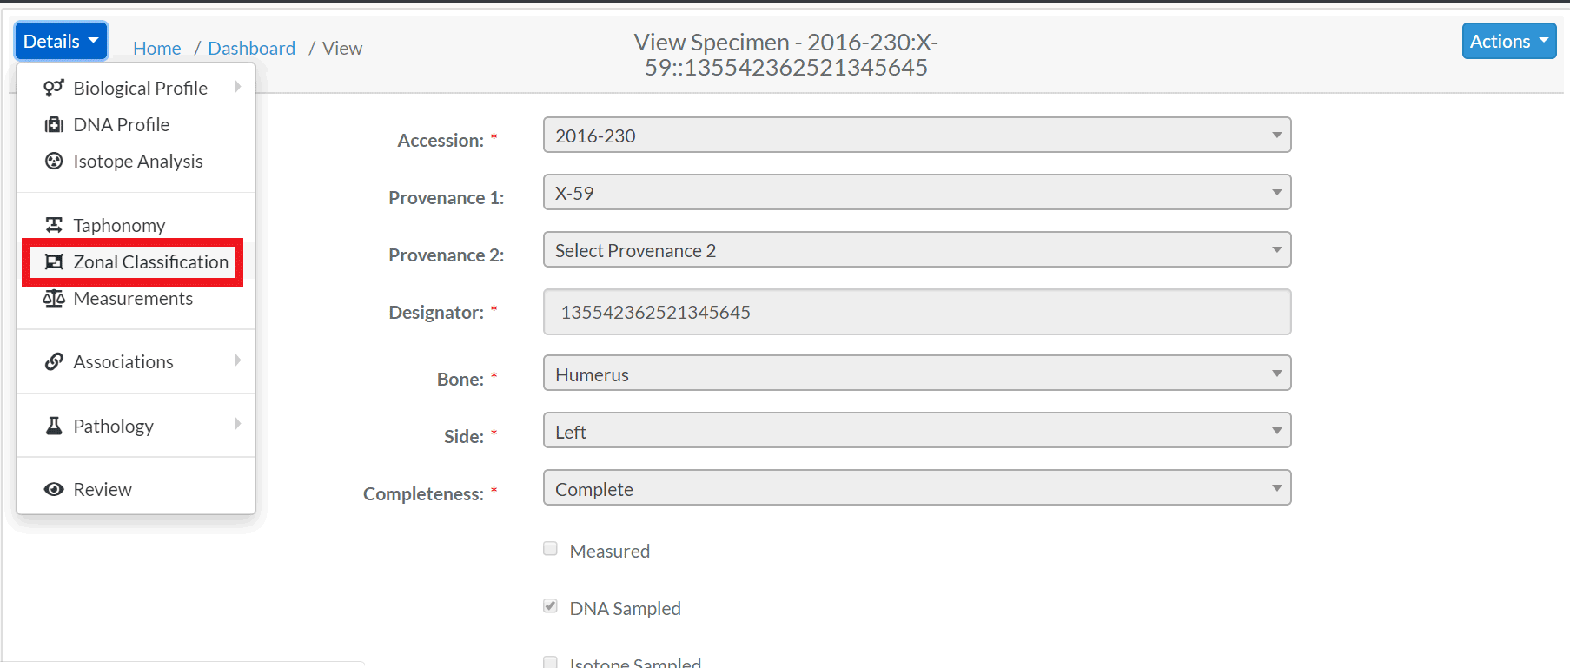
Task: Click the Measurements balance scale icon
Action: 54,298
